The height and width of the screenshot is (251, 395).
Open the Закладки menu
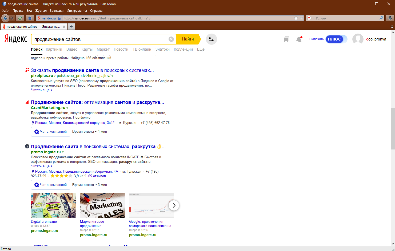pos(57,11)
